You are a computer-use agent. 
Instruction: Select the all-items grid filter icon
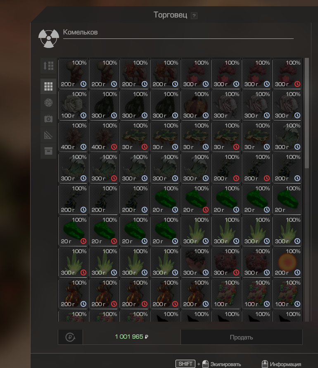(x=48, y=86)
